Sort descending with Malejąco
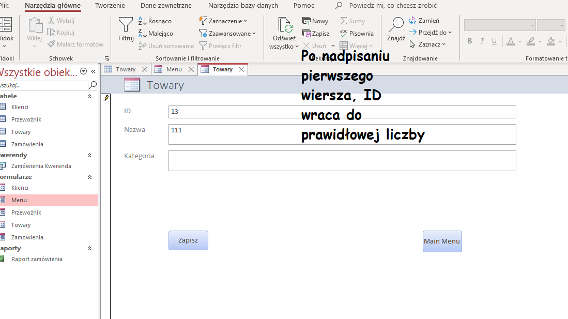 156,34
